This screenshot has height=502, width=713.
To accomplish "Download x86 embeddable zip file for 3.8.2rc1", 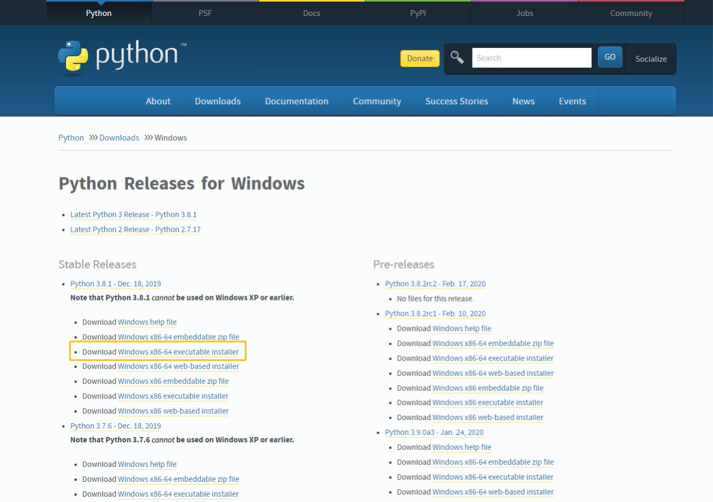I will pyautogui.click(x=488, y=388).
